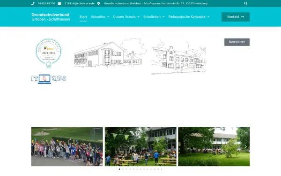Open the search magnifier icon

(245, 3)
